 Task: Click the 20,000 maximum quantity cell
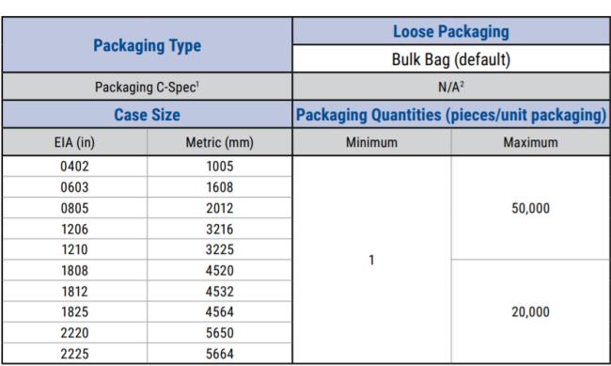click(531, 311)
